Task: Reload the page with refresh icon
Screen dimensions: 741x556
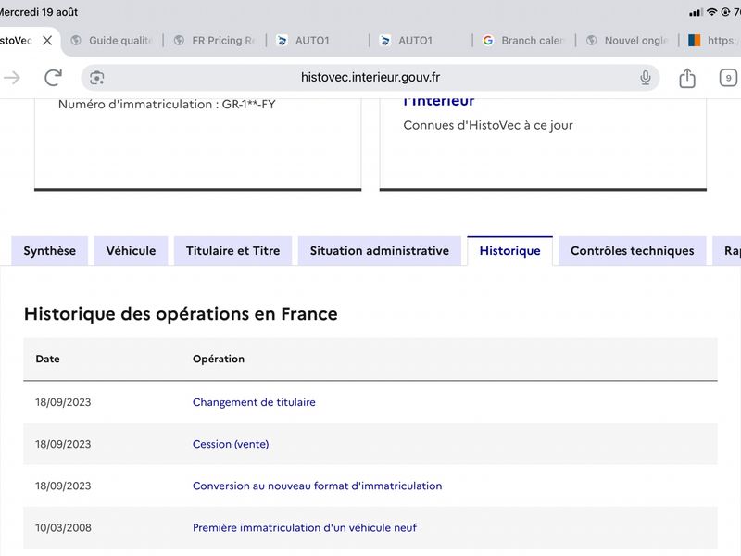Action: pos(53,78)
